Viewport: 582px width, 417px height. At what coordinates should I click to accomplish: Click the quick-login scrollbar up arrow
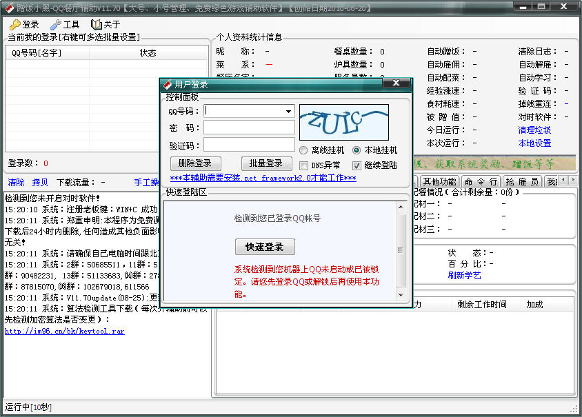401,207
